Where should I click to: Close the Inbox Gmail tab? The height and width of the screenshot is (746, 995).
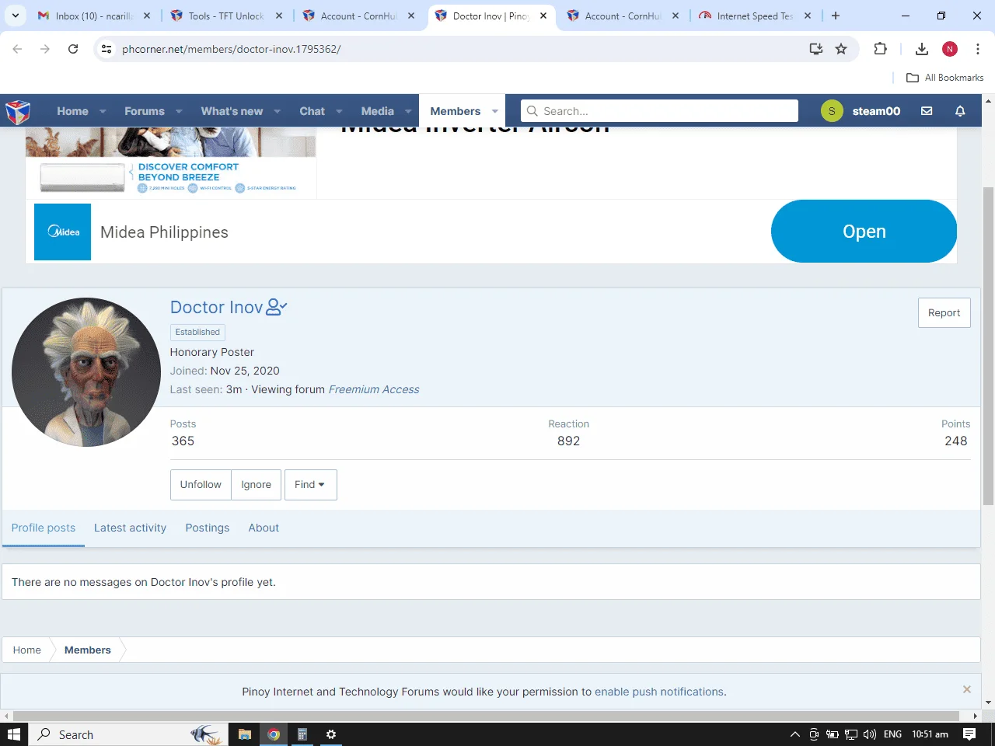click(147, 16)
